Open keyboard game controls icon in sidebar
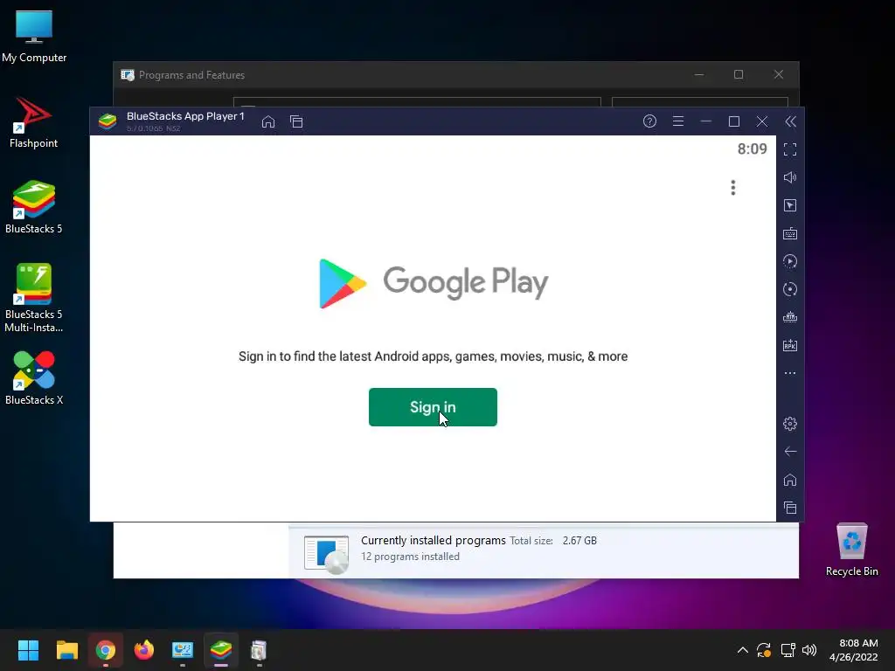 point(790,233)
